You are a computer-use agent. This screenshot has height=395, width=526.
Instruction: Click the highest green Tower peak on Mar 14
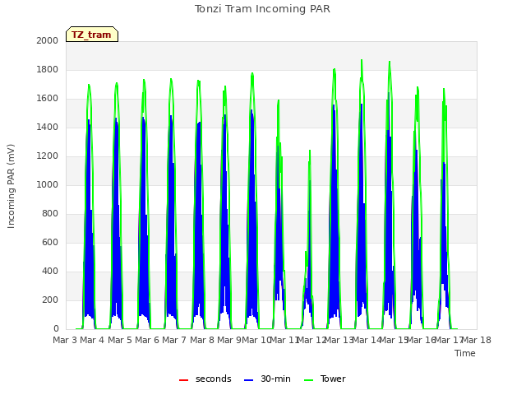click(x=362, y=60)
